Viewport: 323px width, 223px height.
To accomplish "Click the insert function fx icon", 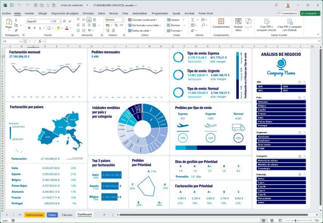I will 40,41.
